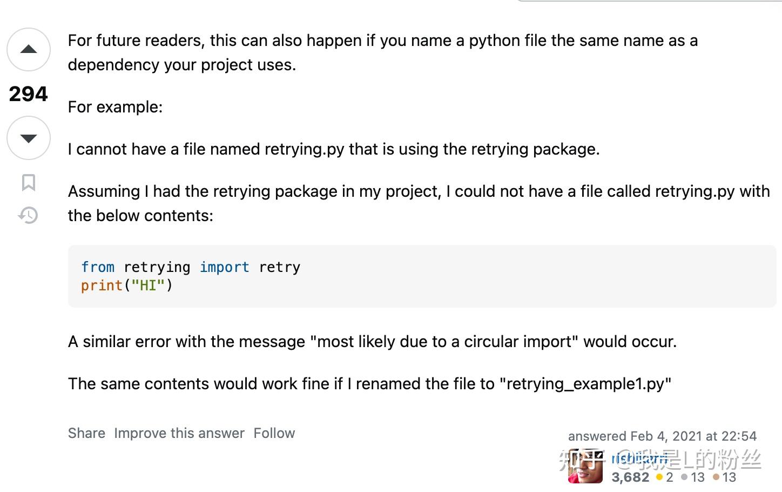
Task: Click the print("HI") code line
Action: click(x=127, y=285)
